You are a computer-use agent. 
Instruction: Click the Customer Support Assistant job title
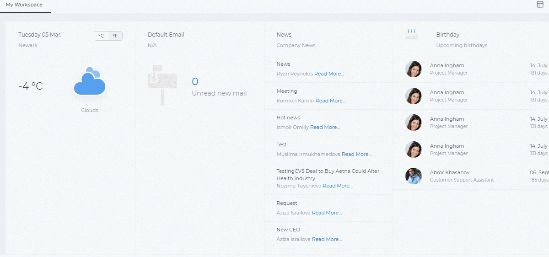click(x=462, y=180)
